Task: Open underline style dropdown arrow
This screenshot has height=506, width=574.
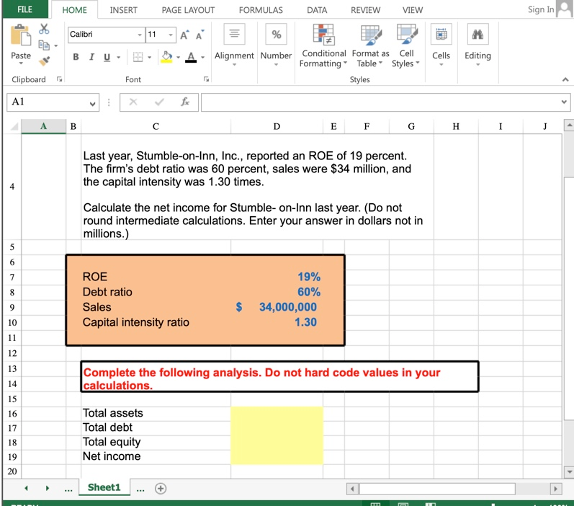Action: 118,57
